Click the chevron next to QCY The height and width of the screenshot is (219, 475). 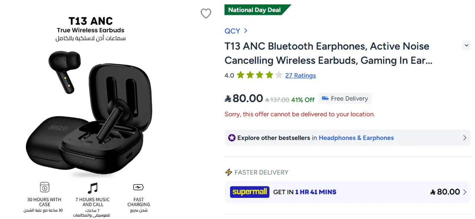click(246, 31)
